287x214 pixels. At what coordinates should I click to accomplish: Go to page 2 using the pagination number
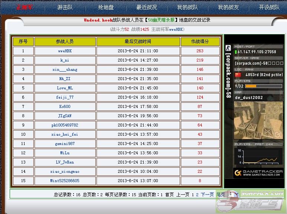[x=198, y=194]
